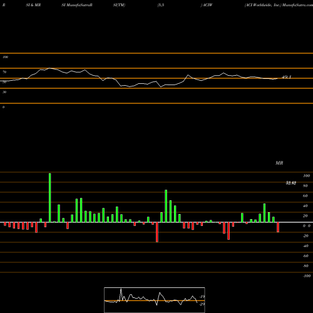Click the MR axis label -20
Screen dimensions: 313x313
click(x=305, y=236)
